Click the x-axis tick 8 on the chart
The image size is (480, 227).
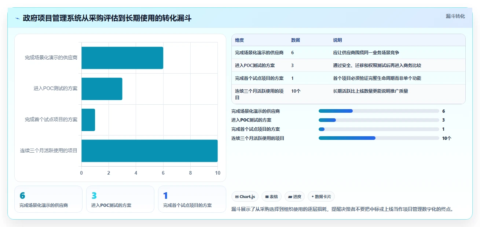(x=190, y=173)
